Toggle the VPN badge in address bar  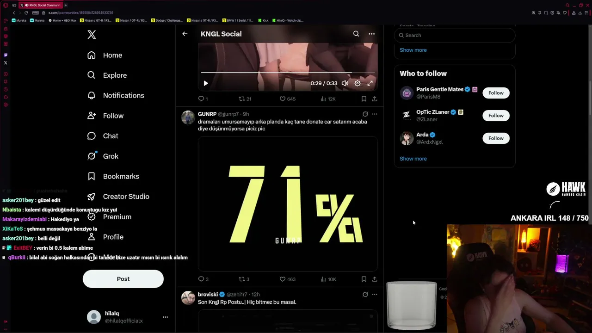[36, 13]
